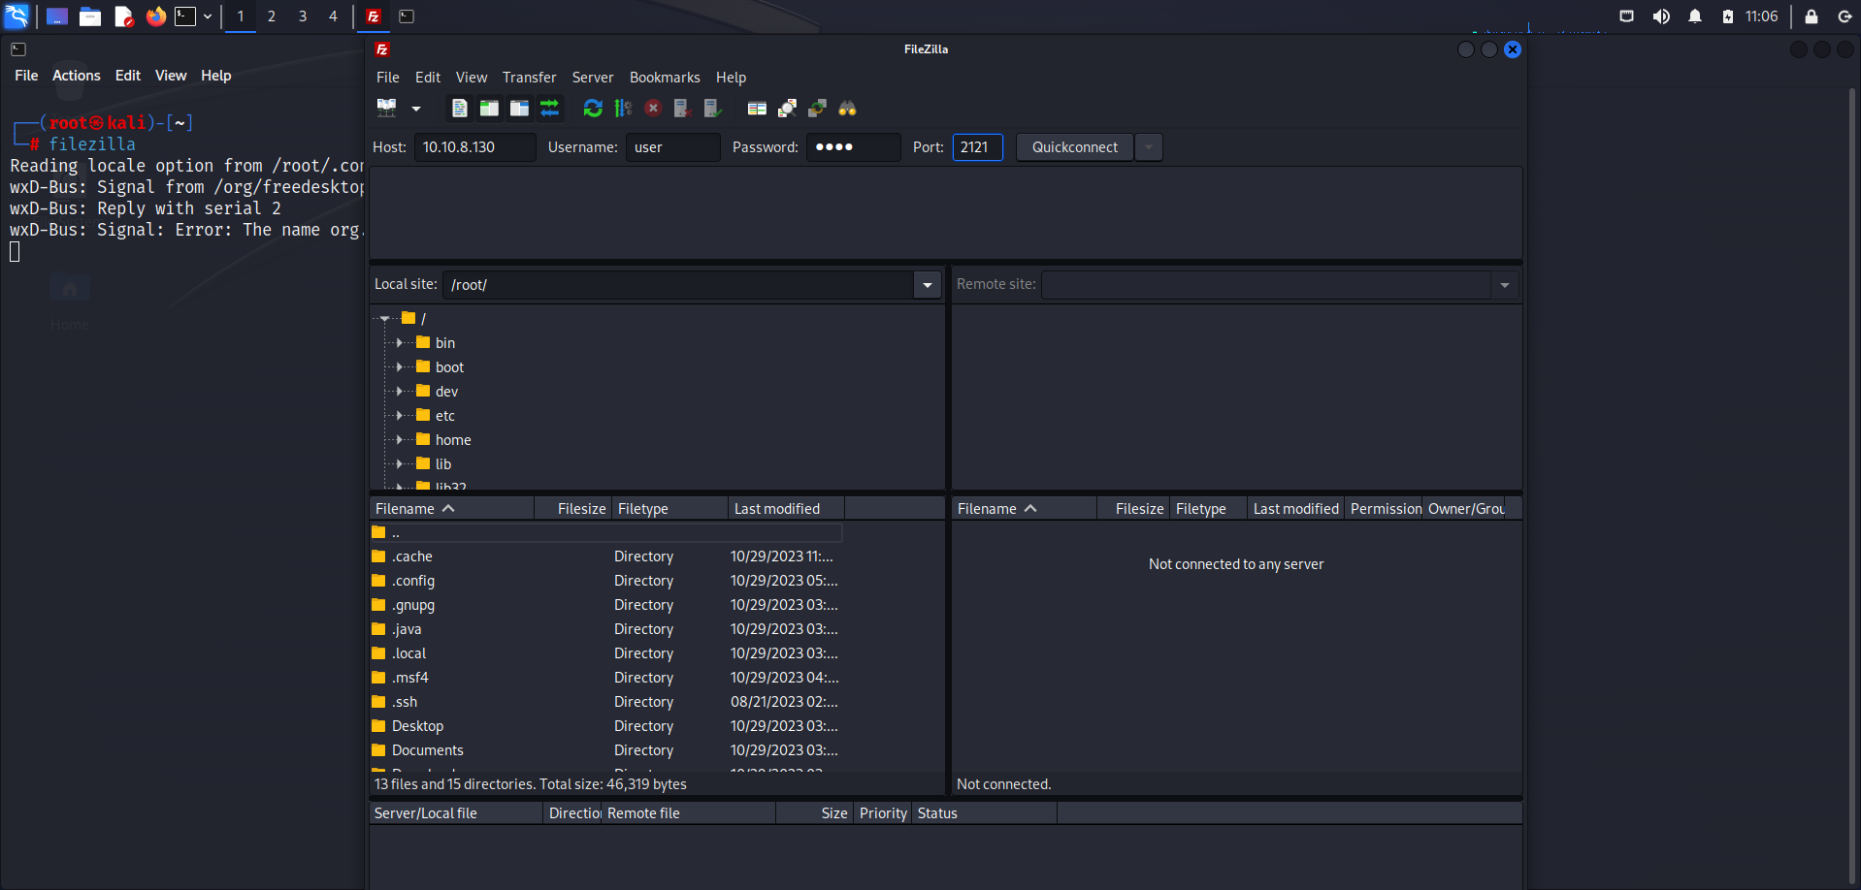Image resolution: width=1861 pixels, height=890 pixels.
Task: Collapse the root / tree node
Action: 385,318
